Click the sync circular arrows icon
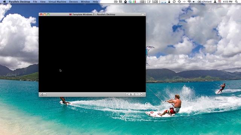 174,1
